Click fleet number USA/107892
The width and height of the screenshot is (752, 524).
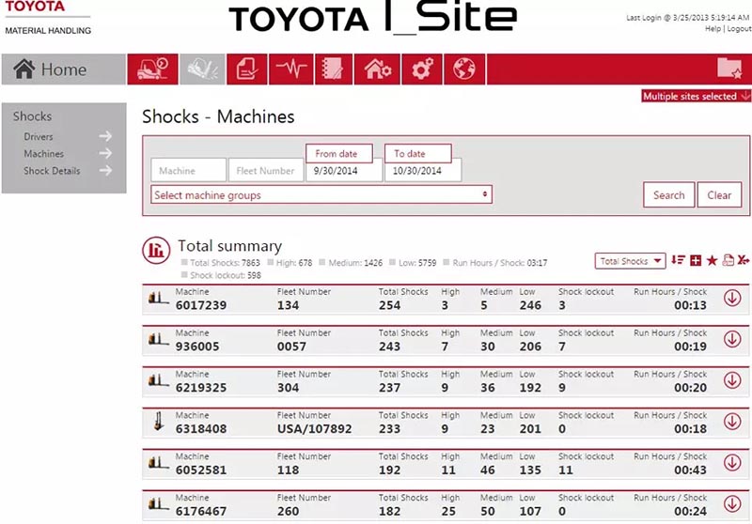pos(315,428)
